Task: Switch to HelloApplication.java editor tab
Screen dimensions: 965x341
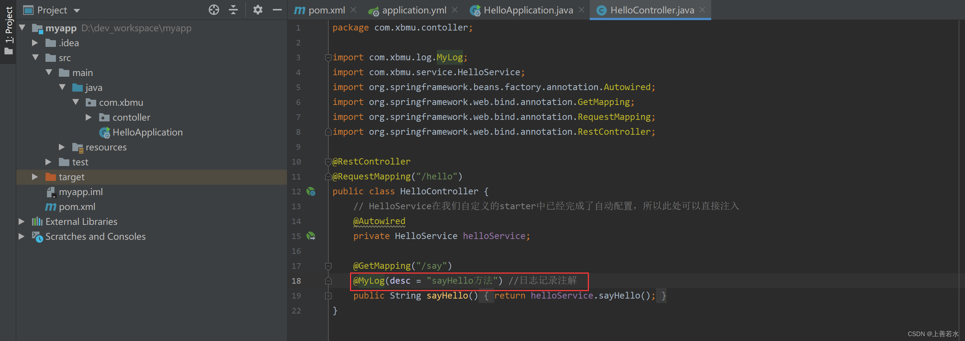Action: tap(528, 10)
